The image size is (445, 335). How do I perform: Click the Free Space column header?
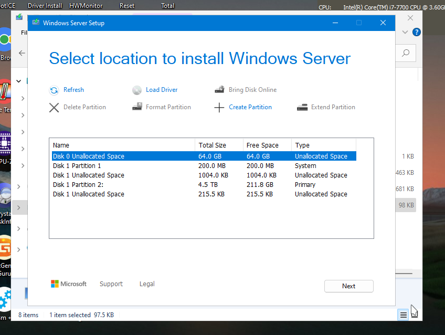pyautogui.click(x=267, y=145)
